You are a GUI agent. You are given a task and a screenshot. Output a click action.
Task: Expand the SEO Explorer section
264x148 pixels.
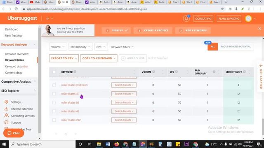[x=19, y=90]
